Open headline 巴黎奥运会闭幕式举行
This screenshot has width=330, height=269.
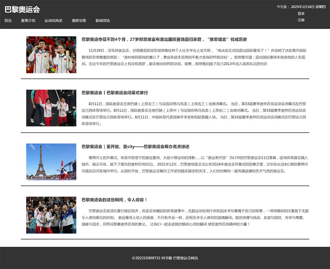pos(115,93)
